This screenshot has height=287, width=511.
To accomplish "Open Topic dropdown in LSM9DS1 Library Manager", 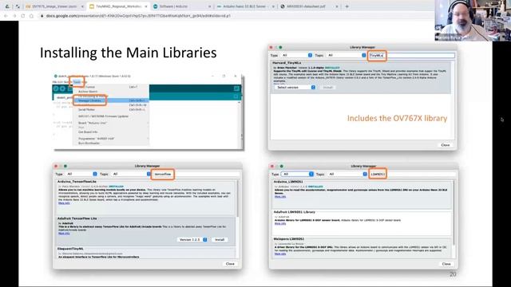I will click(x=347, y=174).
